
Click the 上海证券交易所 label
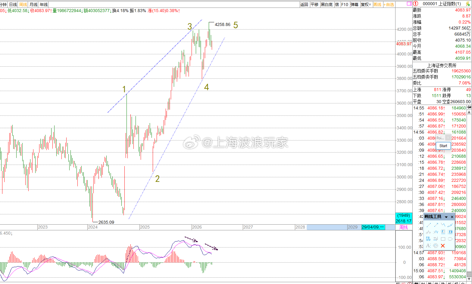[x=442, y=65]
